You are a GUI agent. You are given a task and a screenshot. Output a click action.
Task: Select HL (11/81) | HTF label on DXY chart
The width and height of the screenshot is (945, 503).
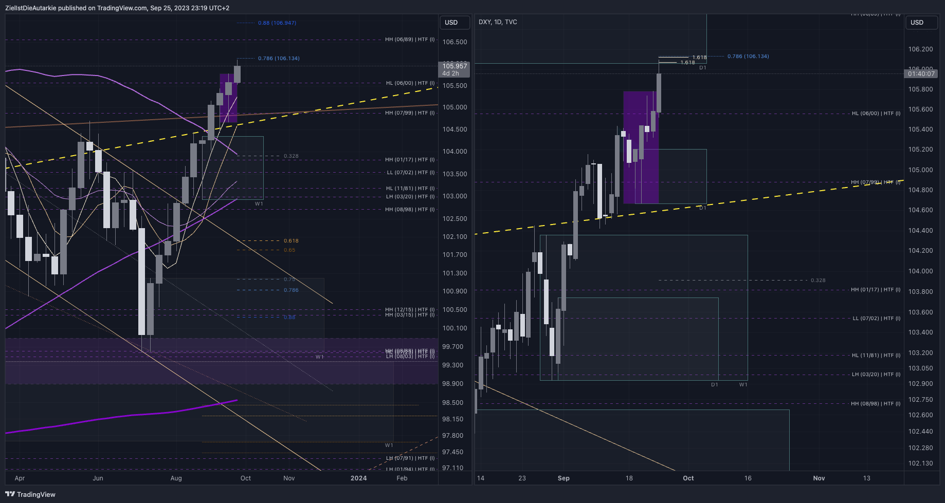point(876,356)
